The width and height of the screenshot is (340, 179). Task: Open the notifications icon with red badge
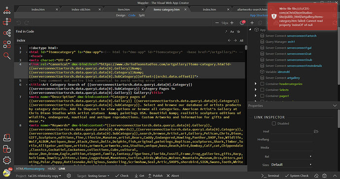tap(242, 23)
